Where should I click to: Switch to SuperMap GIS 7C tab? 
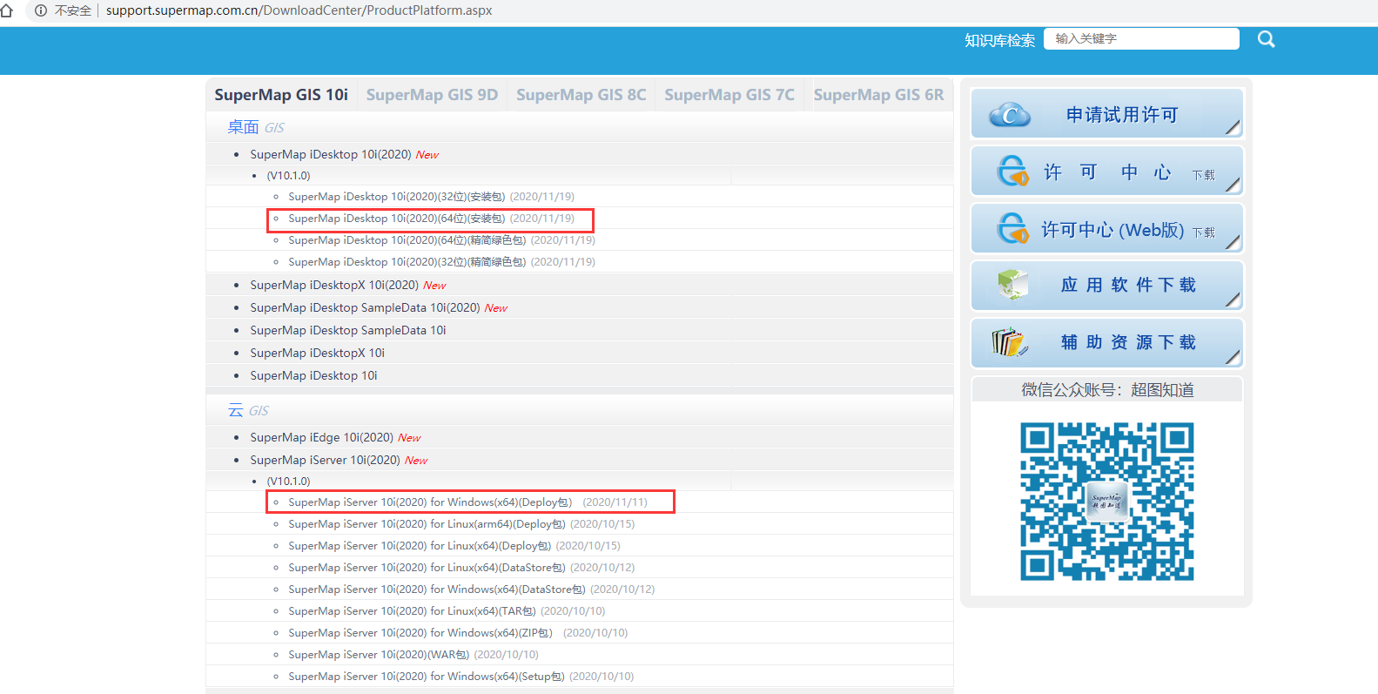729,95
